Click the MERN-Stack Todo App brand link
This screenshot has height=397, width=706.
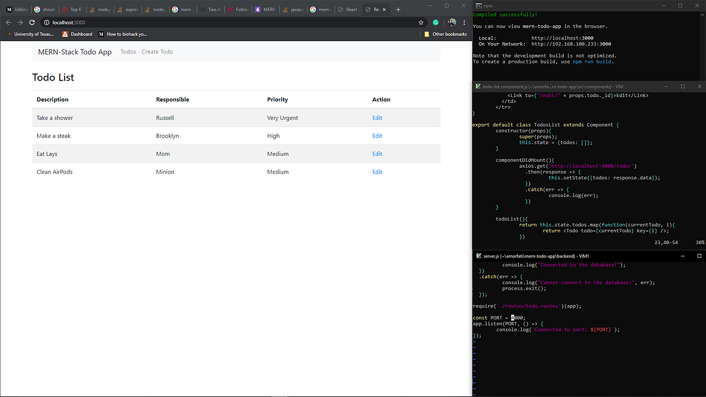[x=75, y=52]
